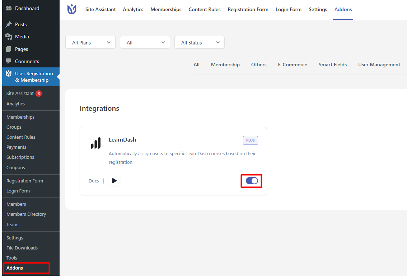Filter addons by User Management category
This screenshot has width=407, height=276.
coord(379,65)
